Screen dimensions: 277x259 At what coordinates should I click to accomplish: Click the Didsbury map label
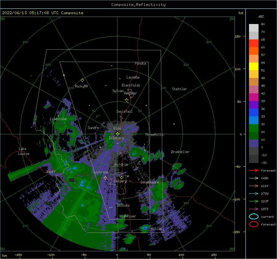point(116,138)
